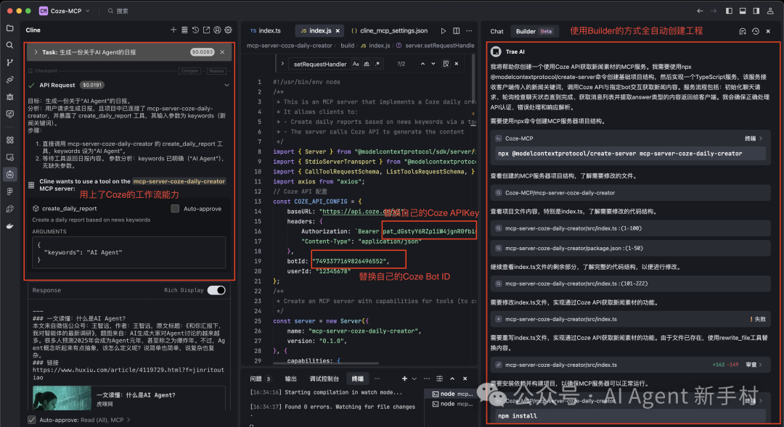The width and height of the screenshot is (784, 427).
Task: Open review for index.ts rewrite result
Action: pos(754,365)
